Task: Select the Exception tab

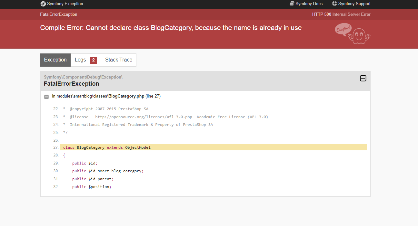Action: pyautogui.click(x=55, y=60)
